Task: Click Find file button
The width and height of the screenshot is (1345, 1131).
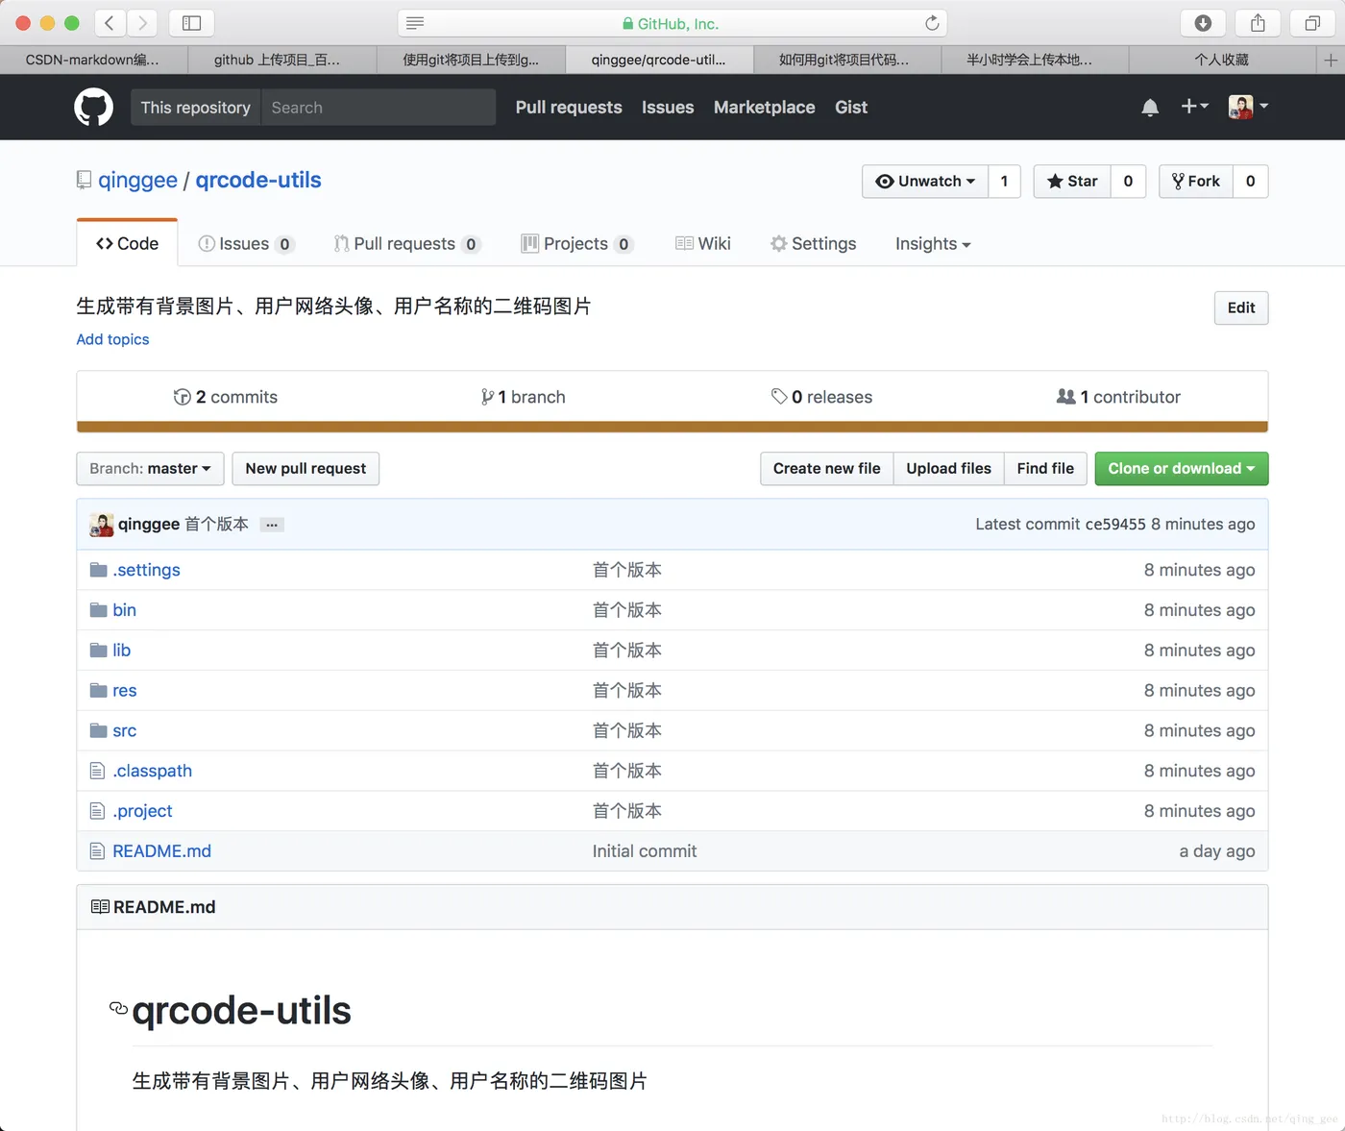Action: [1046, 468]
